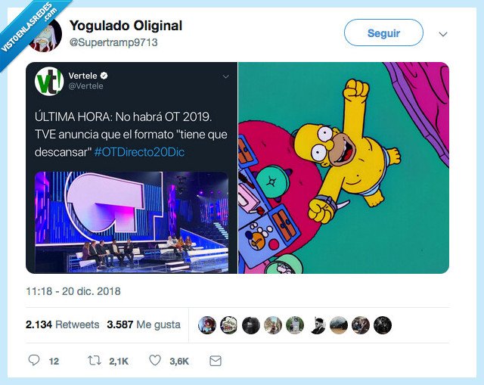Open the OT stage photo thumbnail
The width and height of the screenshot is (484, 385).
[131, 221]
